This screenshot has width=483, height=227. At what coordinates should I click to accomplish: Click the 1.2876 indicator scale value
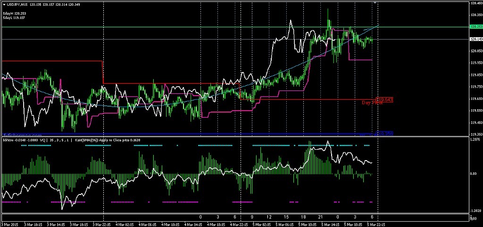tap(475, 141)
